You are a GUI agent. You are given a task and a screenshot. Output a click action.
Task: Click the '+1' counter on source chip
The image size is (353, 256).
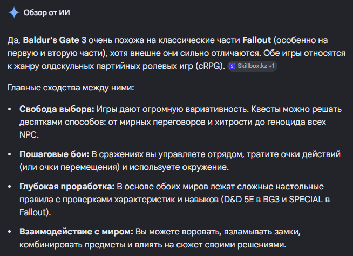[x=271, y=66]
